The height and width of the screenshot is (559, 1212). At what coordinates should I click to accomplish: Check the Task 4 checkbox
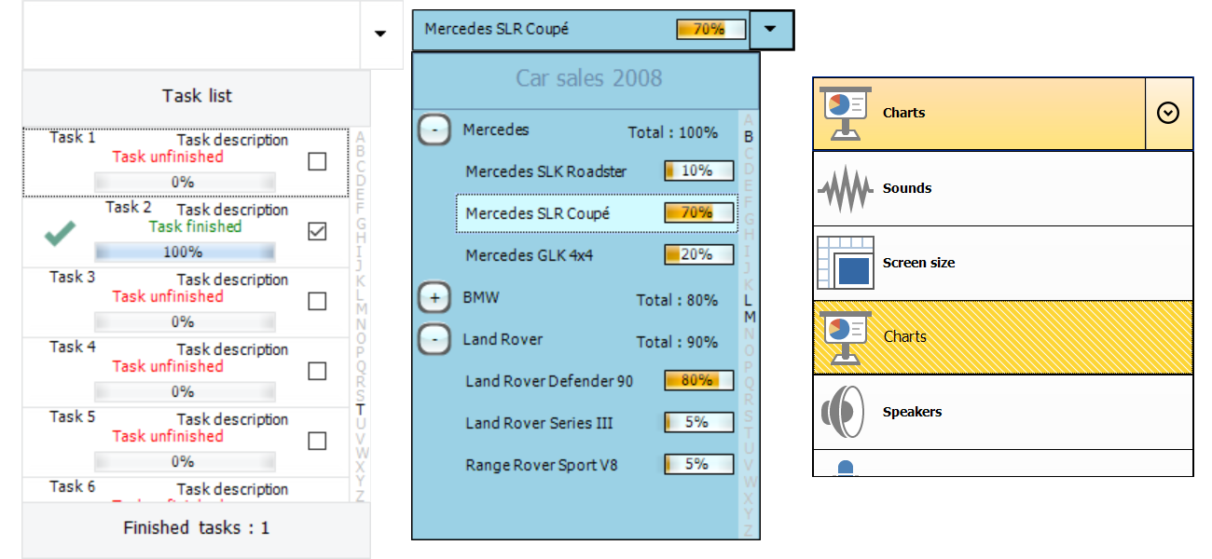click(317, 371)
